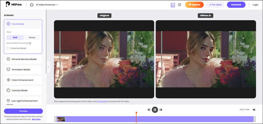Enable the Colorize Model checkbox

coord(8,48)
